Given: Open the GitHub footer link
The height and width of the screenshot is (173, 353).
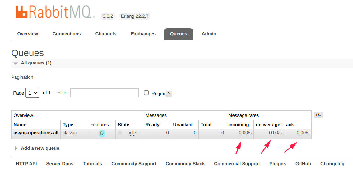Looking at the screenshot, I should click(x=303, y=164).
